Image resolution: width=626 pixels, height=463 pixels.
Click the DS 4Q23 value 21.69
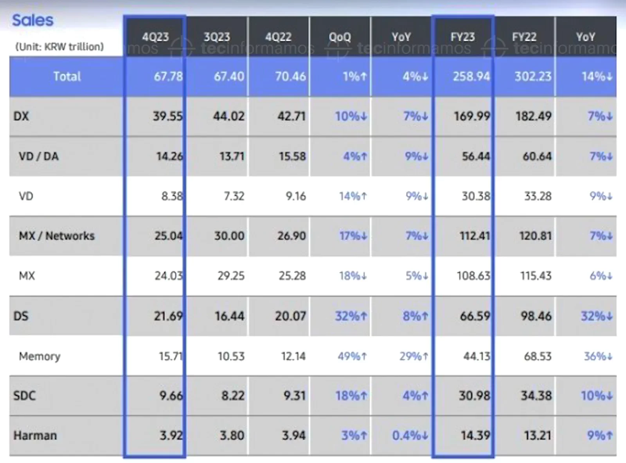coord(168,316)
